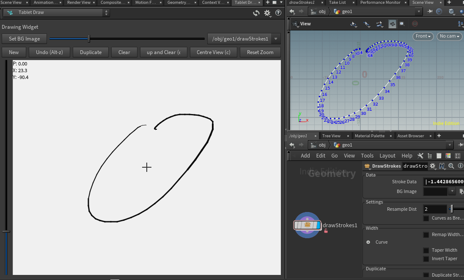The height and width of the screenshot is (280, 464).
Task: Click the Stroke Data input field
Action: 444,182
